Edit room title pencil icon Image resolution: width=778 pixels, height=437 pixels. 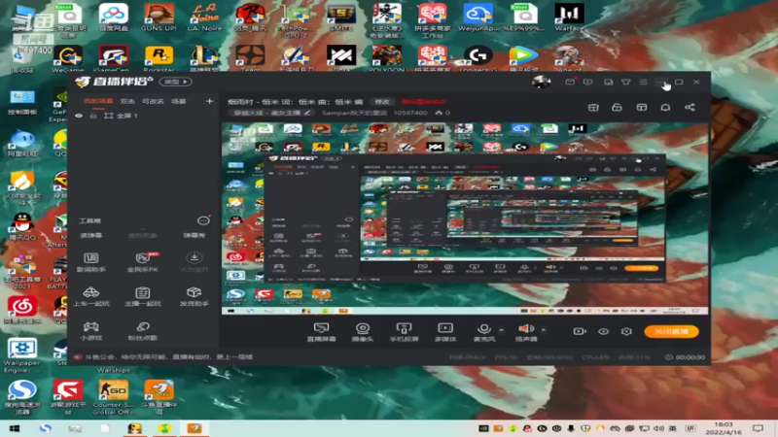307,113
